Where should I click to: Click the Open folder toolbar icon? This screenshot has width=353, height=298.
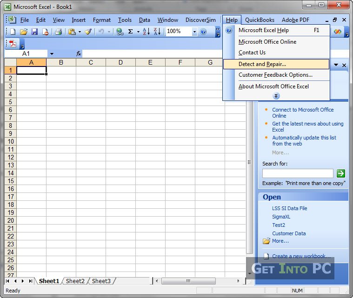[x=24, y=32]
